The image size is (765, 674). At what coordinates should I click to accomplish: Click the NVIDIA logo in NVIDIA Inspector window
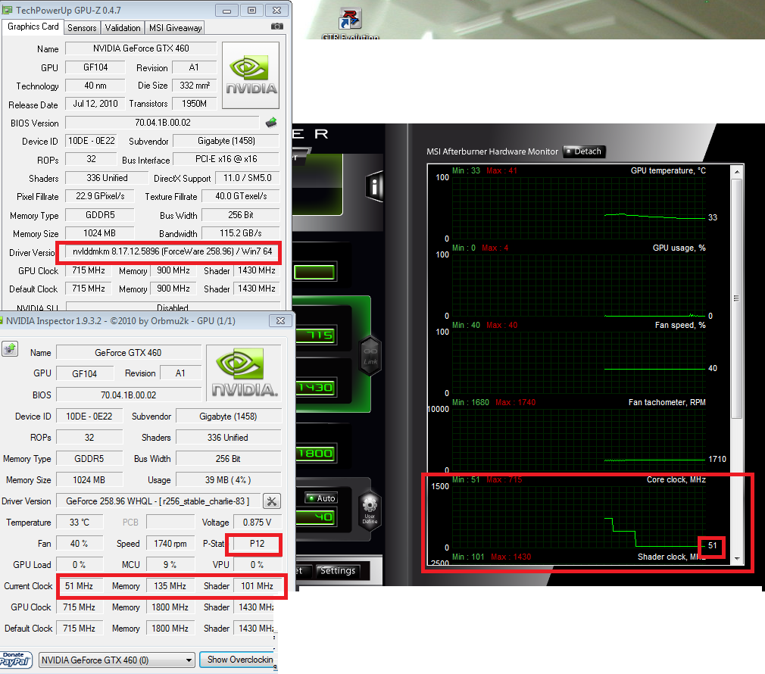point(244,373)
